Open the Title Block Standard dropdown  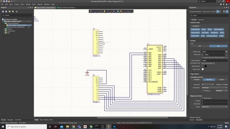[221, 91]
